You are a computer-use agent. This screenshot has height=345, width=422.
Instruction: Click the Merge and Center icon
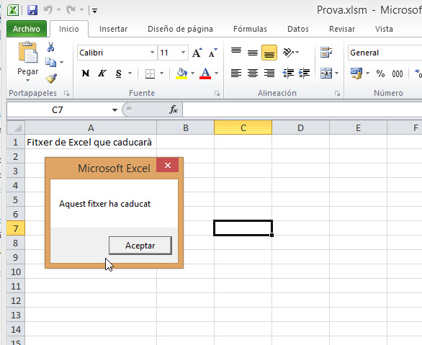[x=326, y=73]
